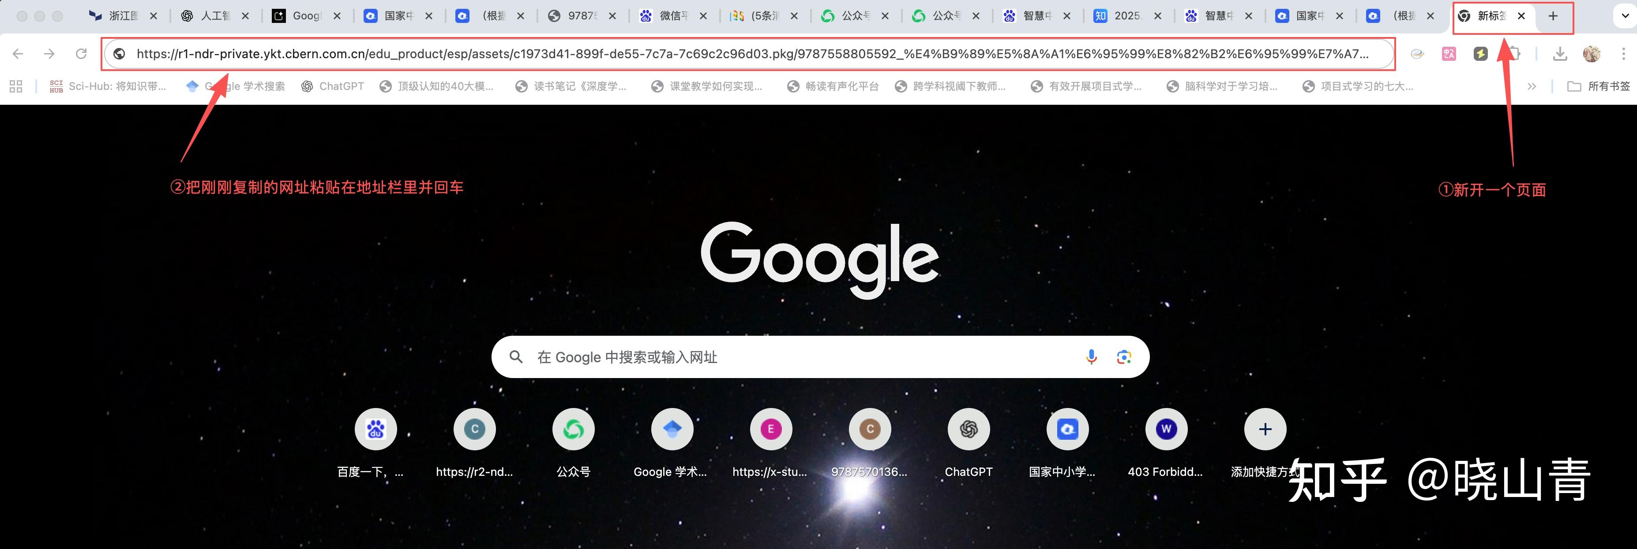Focus the address bar containing the r1-ndr-private URL
The width and height of the screenshot is (1637, 549).
[749, 54]
